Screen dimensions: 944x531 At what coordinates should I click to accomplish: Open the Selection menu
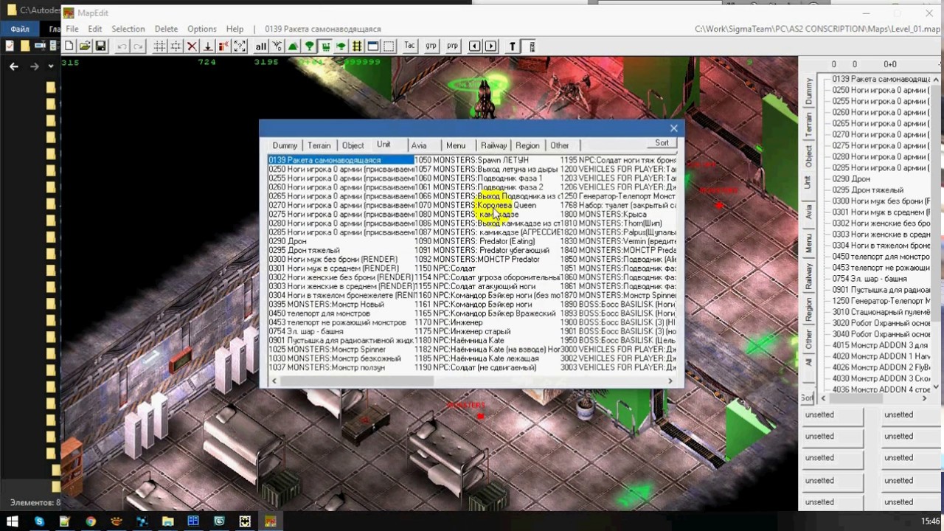pyautogui.click(x=128, y=29)
